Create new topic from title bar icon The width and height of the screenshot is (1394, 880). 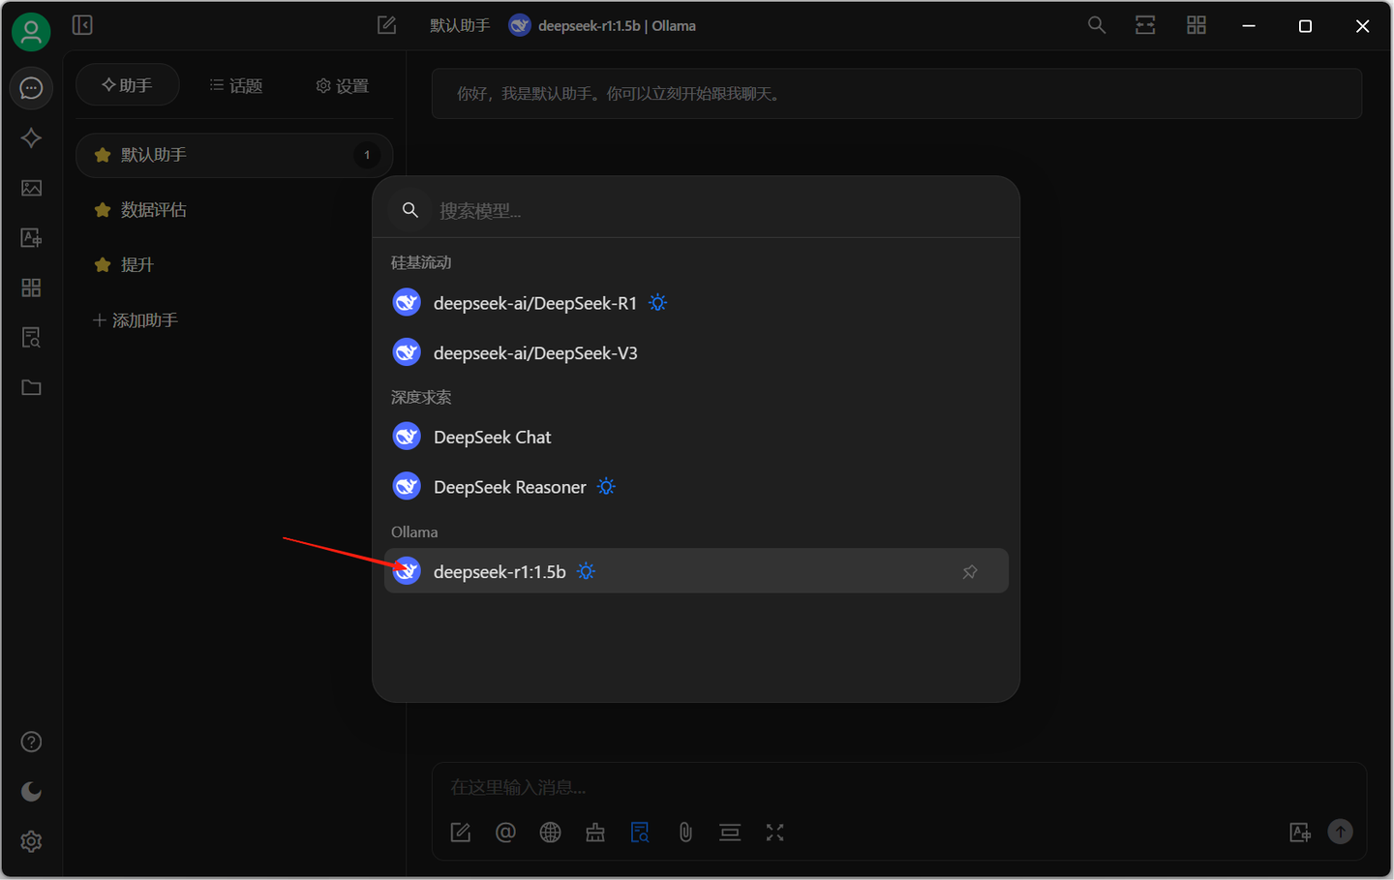coord(386,25)
